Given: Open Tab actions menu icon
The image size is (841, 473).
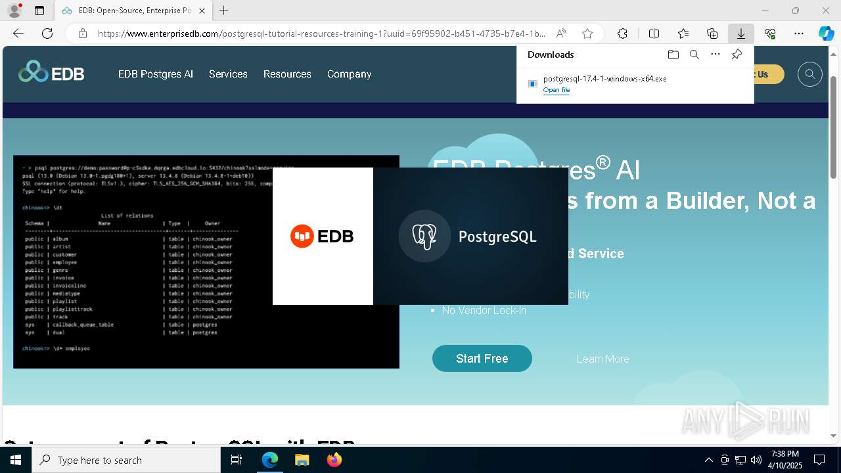Looking at the screenshot, I should point(39,11).
